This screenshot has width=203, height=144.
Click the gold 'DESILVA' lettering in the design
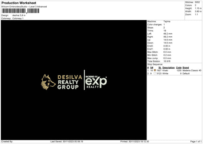(x=70, y=77)
